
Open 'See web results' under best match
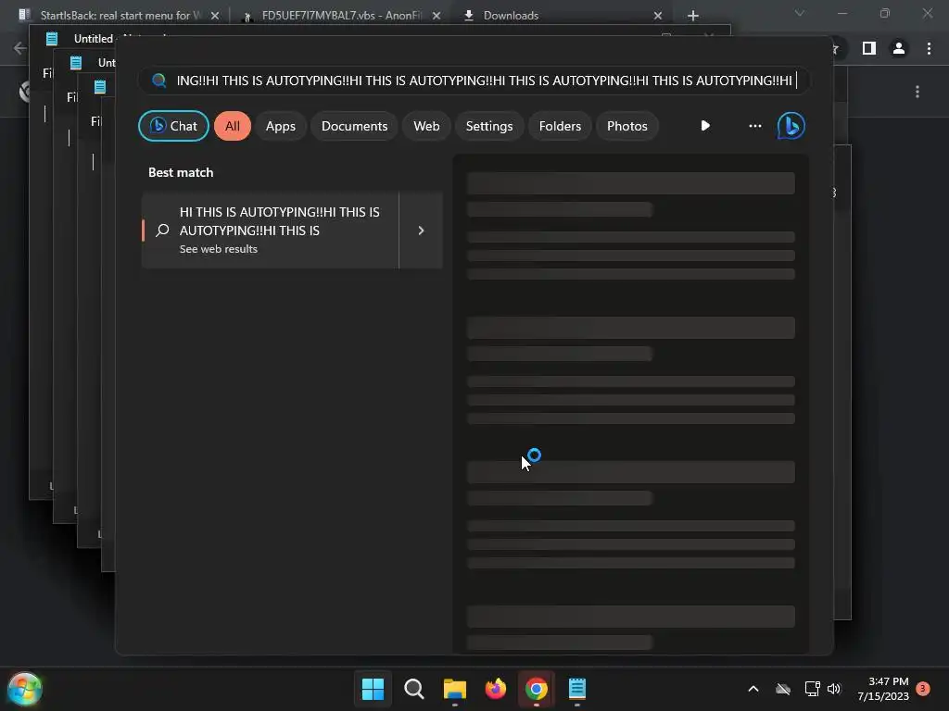point(219,249)
